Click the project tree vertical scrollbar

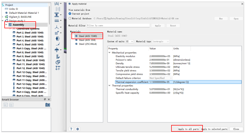50,16
